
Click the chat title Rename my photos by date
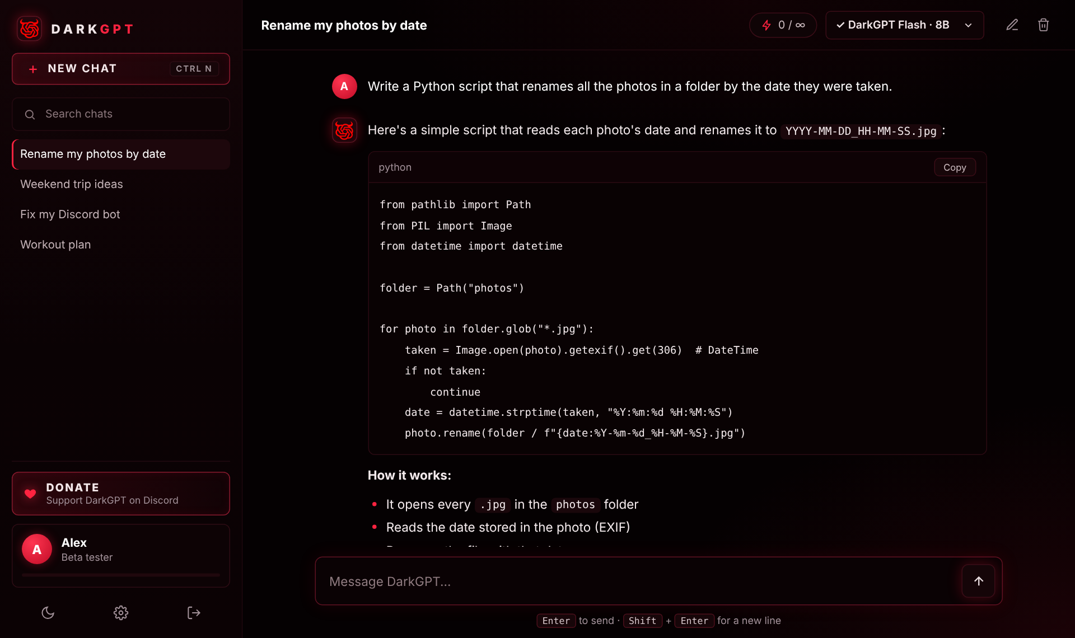point(344,25)
